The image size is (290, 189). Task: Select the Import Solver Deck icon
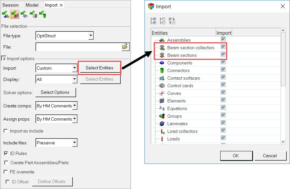tap(15, 15)
